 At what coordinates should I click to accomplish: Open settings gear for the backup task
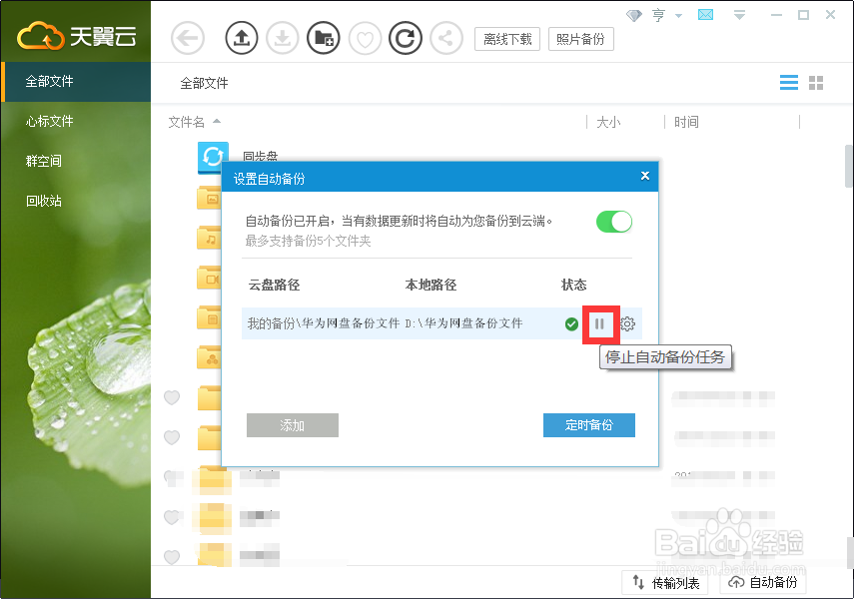(627, 324)
